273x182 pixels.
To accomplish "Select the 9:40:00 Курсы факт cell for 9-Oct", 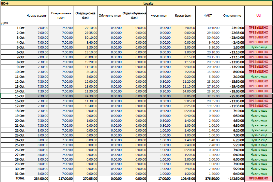I will coord(183,67).
